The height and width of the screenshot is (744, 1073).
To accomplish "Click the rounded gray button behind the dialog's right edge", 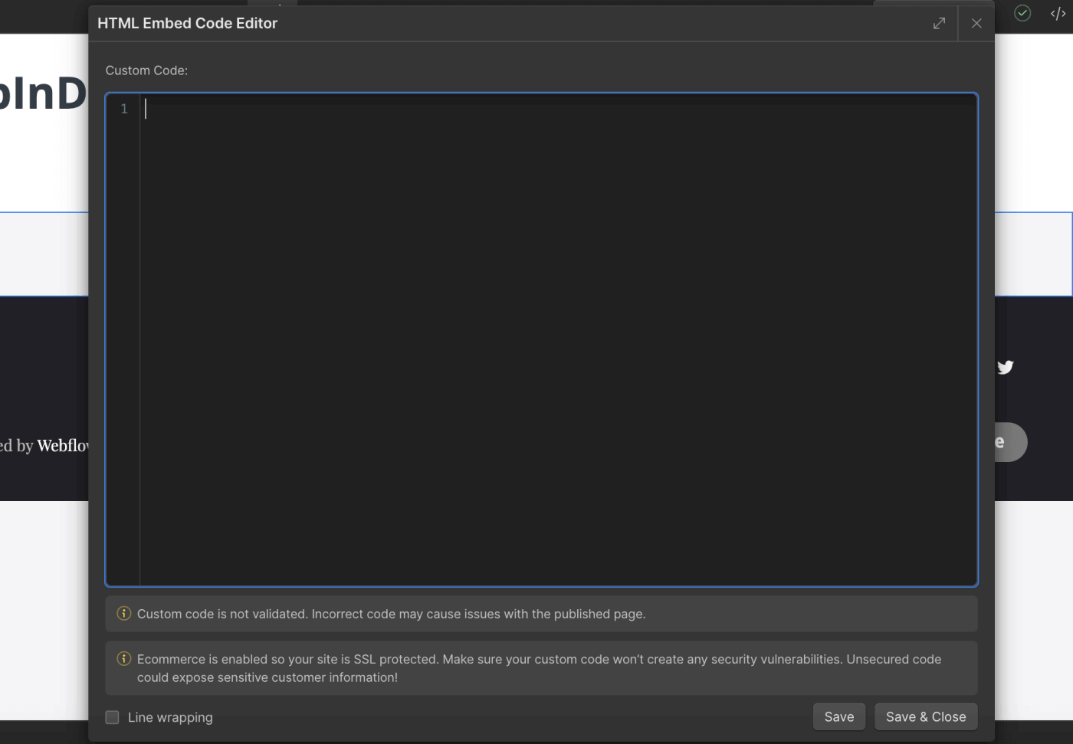I will 1011,442.
